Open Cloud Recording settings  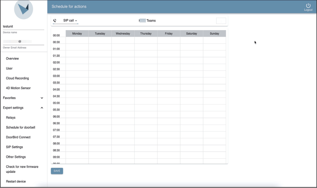pos(17,78)
